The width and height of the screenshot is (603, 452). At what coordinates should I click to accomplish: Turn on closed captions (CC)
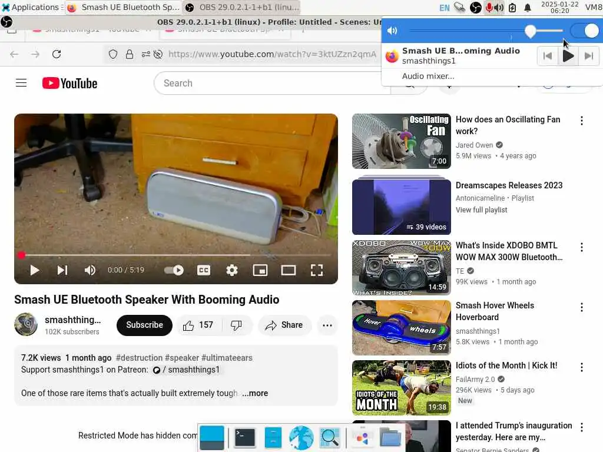tap(203, 270)
